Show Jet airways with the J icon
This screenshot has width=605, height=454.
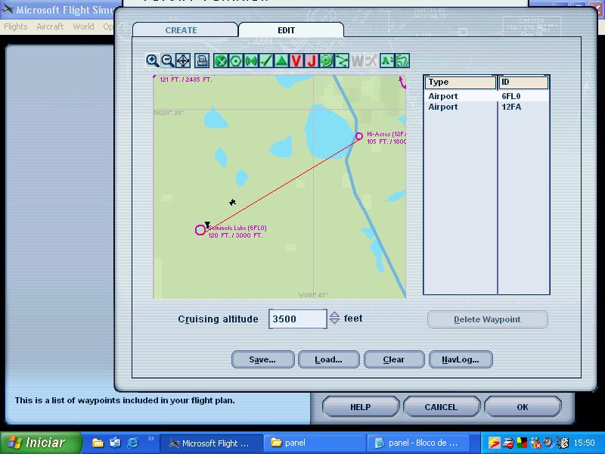coord(311,61)
